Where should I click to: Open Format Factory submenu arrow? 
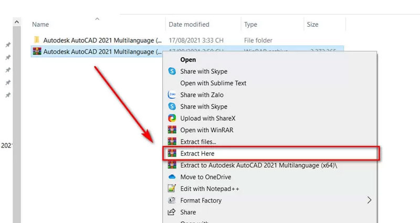coord(370,200)
